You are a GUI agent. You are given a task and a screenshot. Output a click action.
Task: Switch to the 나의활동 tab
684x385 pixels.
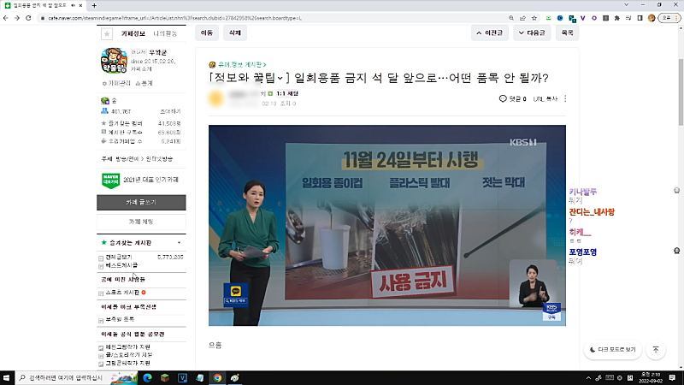coord(164,33)
